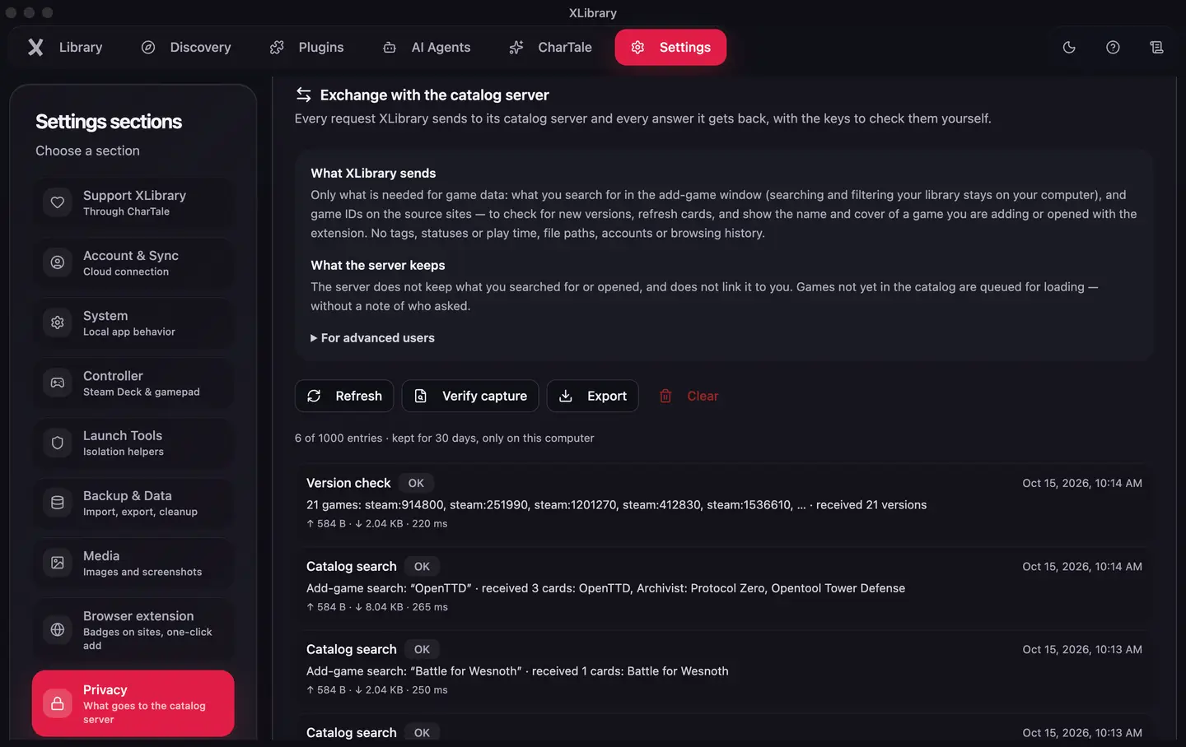Refresh the exchange log

[x=344, y=396]
